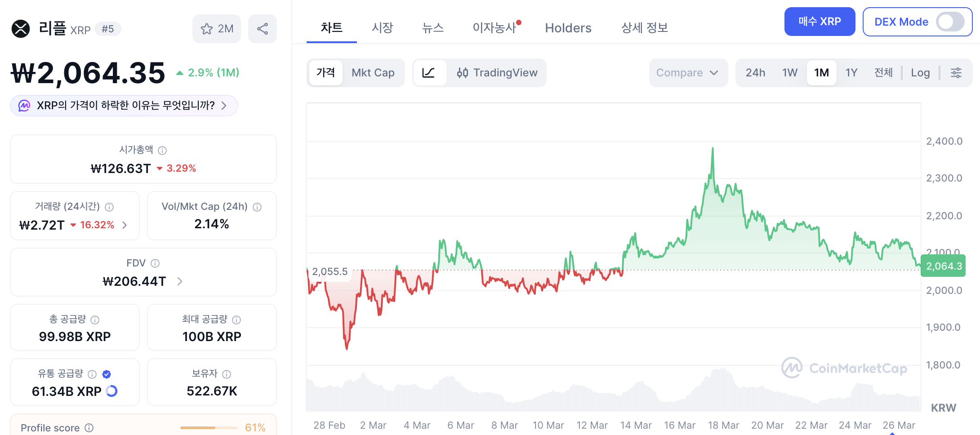Viewport: 980px width, 435px height.
Task: Click the XRP logo icon
Action: click(21, 29)
